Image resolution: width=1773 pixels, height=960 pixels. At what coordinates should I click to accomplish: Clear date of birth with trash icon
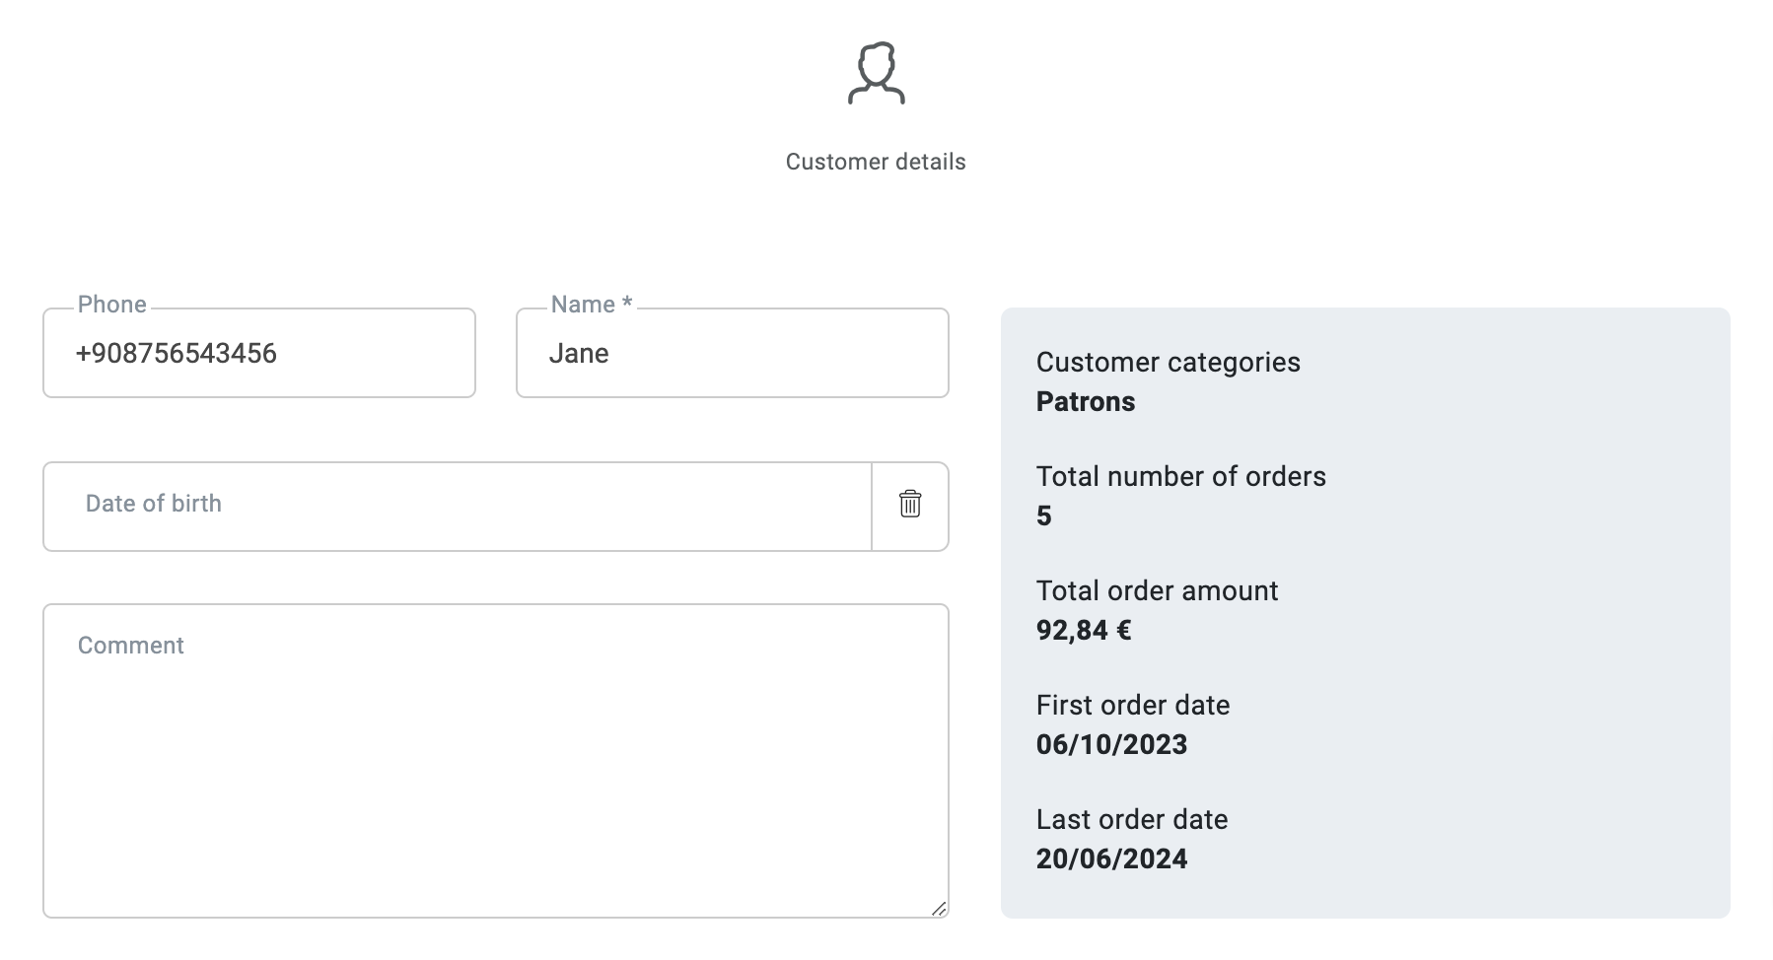(x=910, y=504)
